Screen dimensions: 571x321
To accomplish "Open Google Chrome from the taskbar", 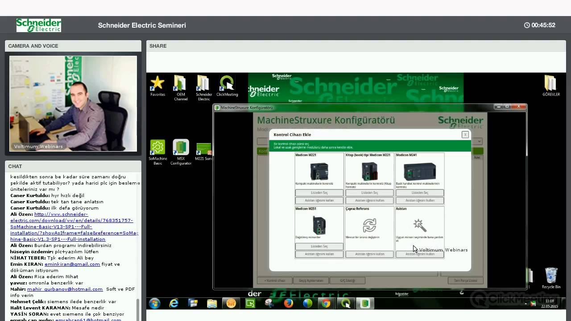I will click(326, 304).
